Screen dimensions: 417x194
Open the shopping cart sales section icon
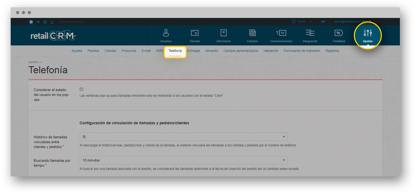[38, 22]
